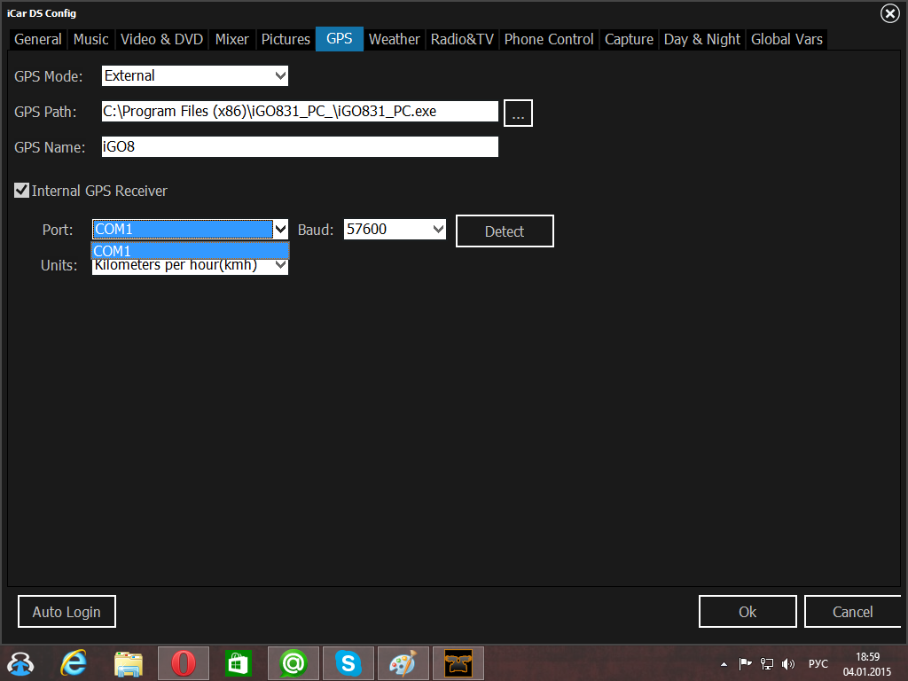Screen dimensions: 908x681
Task: Click the iCar DS taskbar icon
Action: pos(458,663)
